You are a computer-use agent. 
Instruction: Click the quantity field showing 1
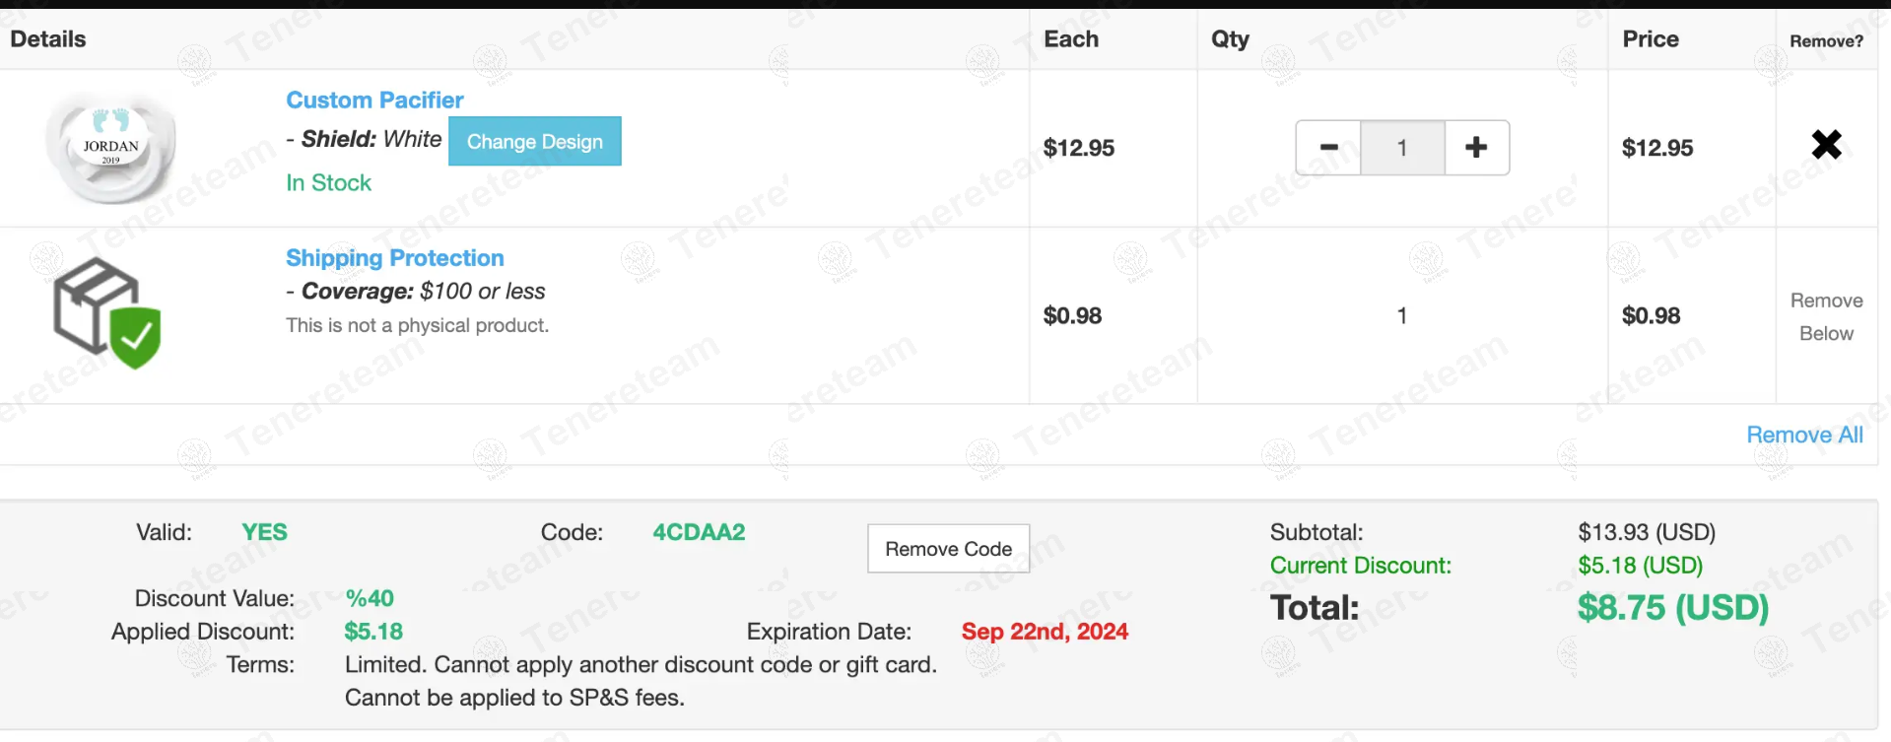tap(1402, 148)
